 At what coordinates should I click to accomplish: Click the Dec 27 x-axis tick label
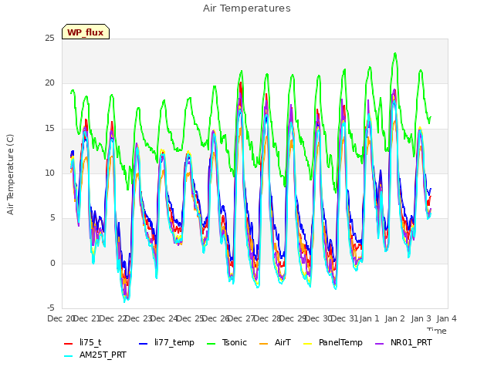(242, 318)
